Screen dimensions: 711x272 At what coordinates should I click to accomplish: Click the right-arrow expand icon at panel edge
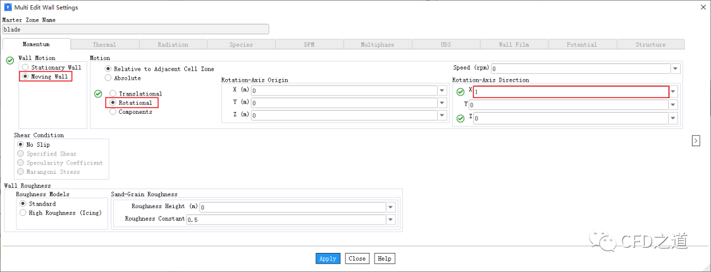click(x=696, y=140)
